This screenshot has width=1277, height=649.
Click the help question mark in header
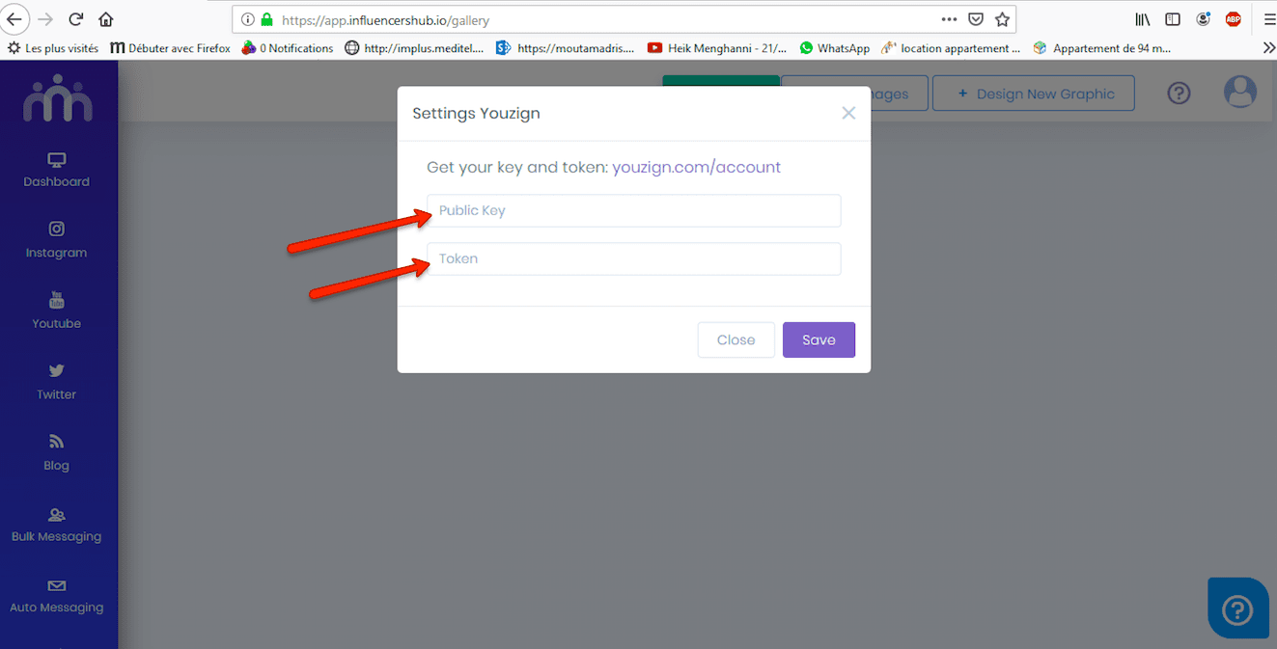coord(1179,94)
